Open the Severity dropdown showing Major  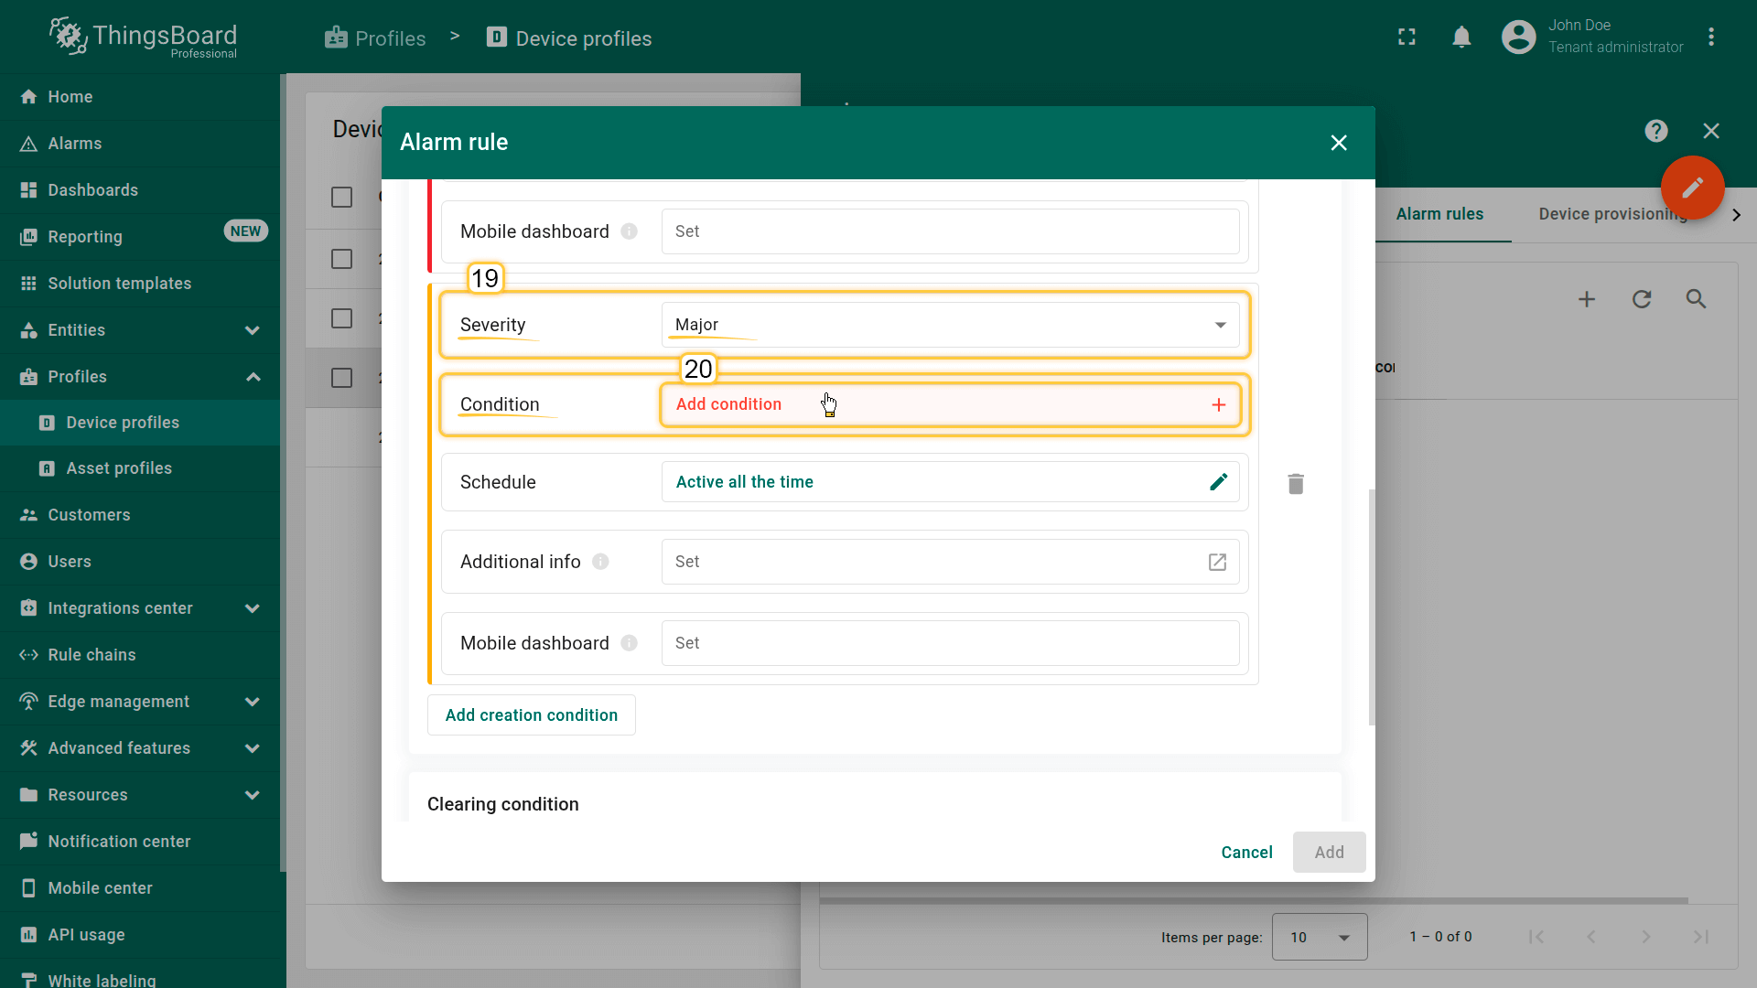[950, 325]
